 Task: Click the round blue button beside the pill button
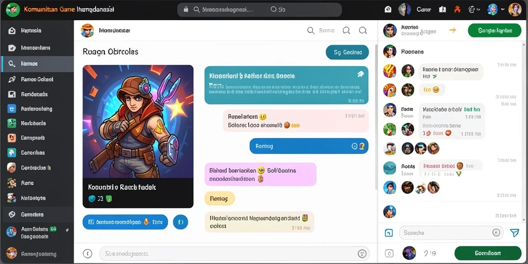[180, 222]
